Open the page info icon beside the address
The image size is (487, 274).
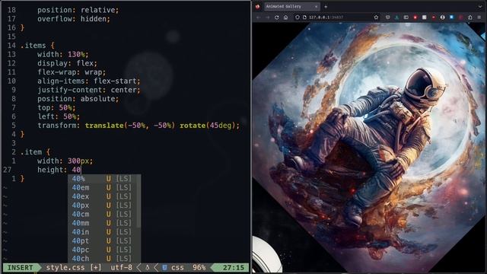point(304,18)
